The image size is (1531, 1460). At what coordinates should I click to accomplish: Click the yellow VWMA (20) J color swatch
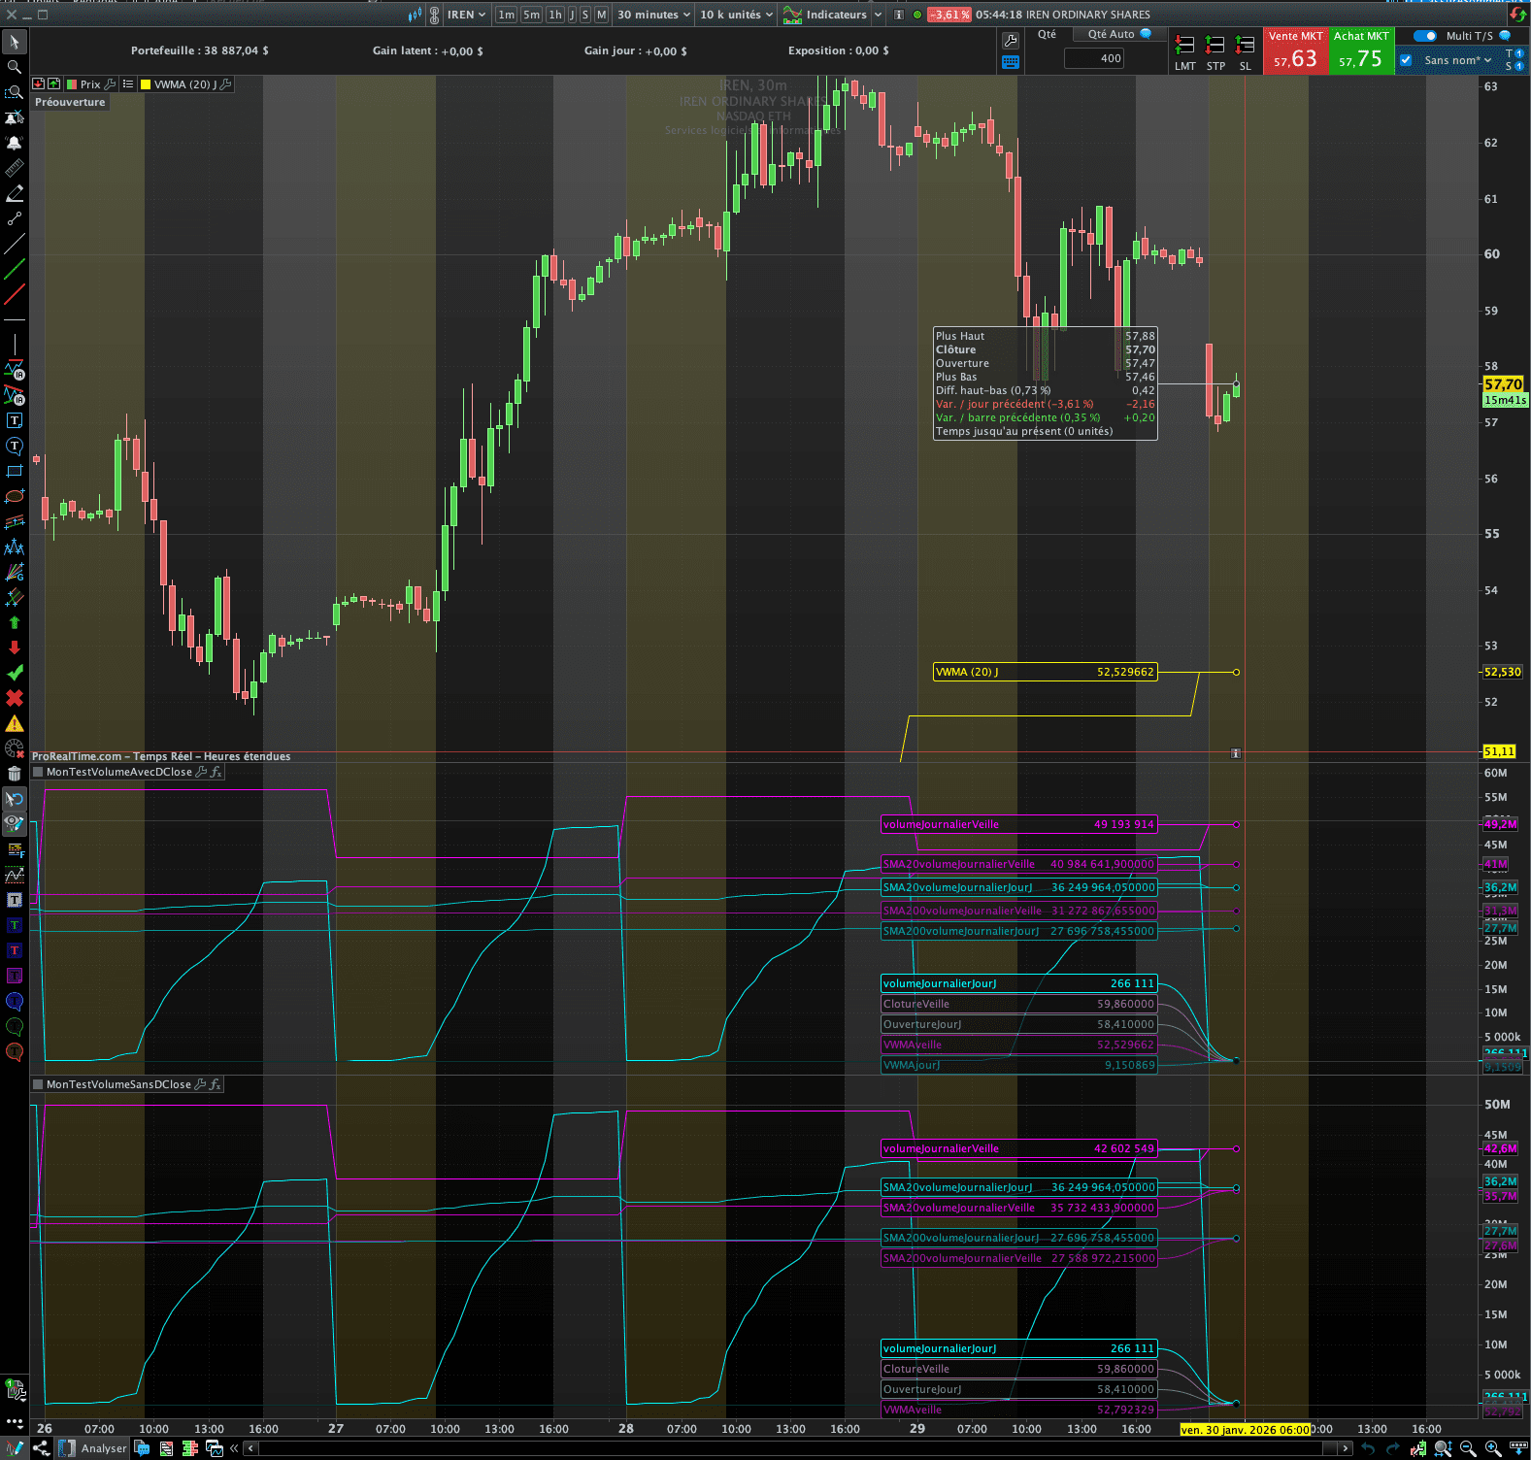pos(146,84)
